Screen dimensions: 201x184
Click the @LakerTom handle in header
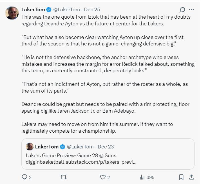pos(66,10)
